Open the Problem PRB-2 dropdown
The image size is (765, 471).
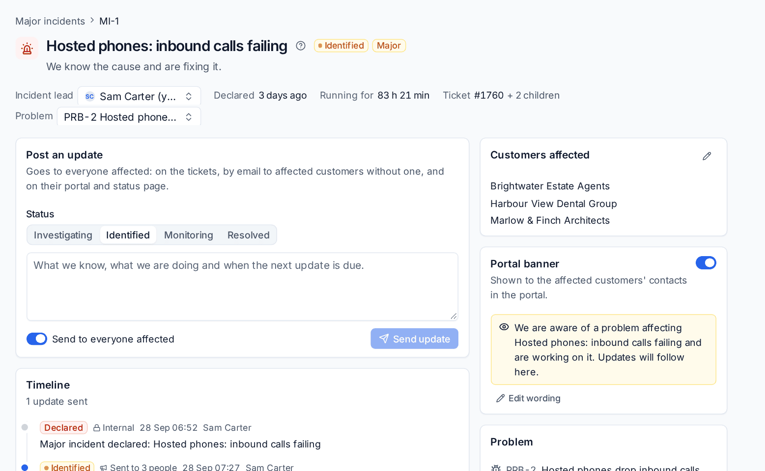129,117
